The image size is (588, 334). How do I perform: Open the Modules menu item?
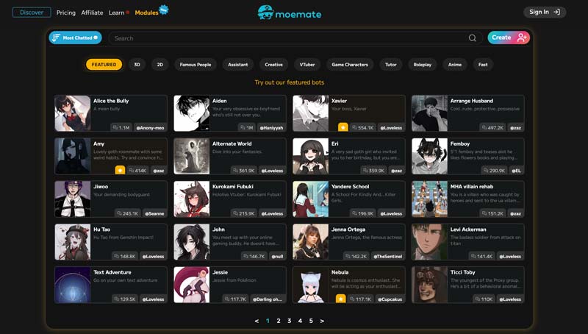pyautogui.click(x=147, y=13)
